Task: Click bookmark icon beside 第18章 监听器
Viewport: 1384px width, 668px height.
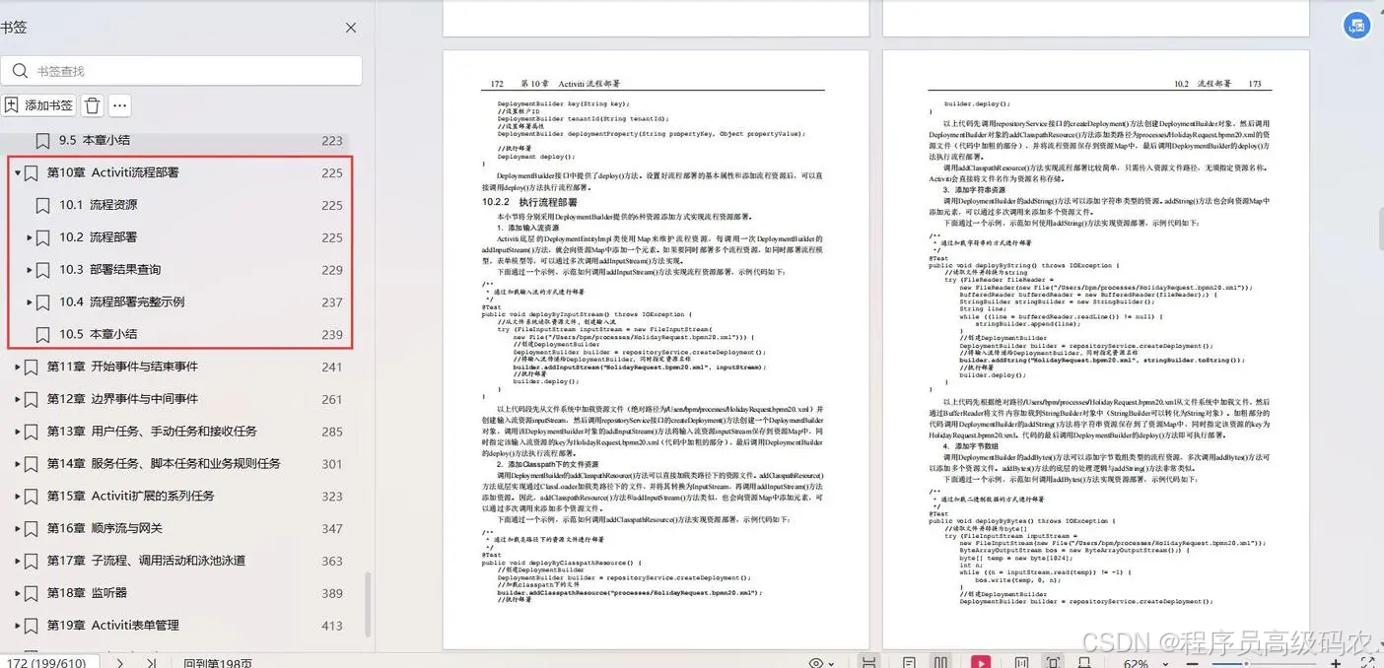Action: [31, 593]
